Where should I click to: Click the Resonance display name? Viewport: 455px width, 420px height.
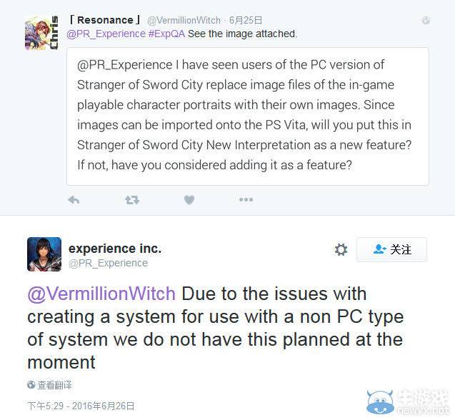[105, 20]
